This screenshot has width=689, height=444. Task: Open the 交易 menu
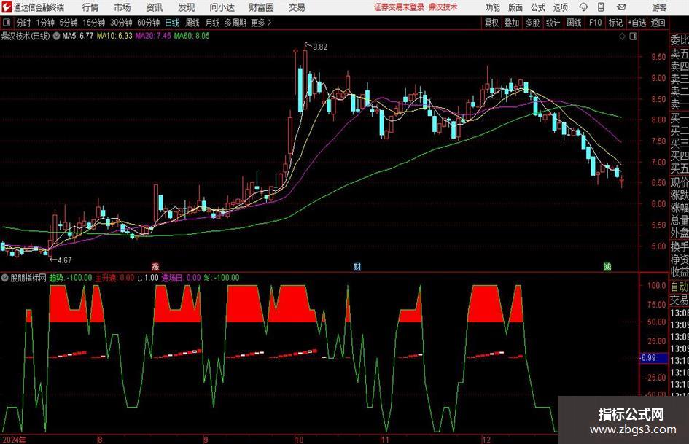point(297,7)
